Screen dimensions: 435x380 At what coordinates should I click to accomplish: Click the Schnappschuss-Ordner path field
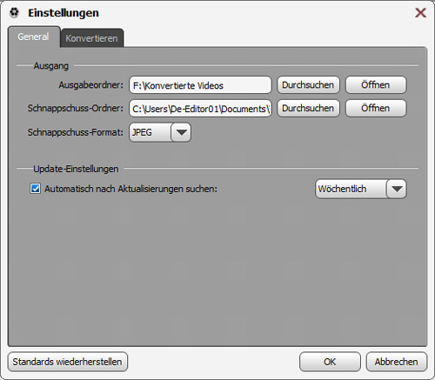[200, 109]
